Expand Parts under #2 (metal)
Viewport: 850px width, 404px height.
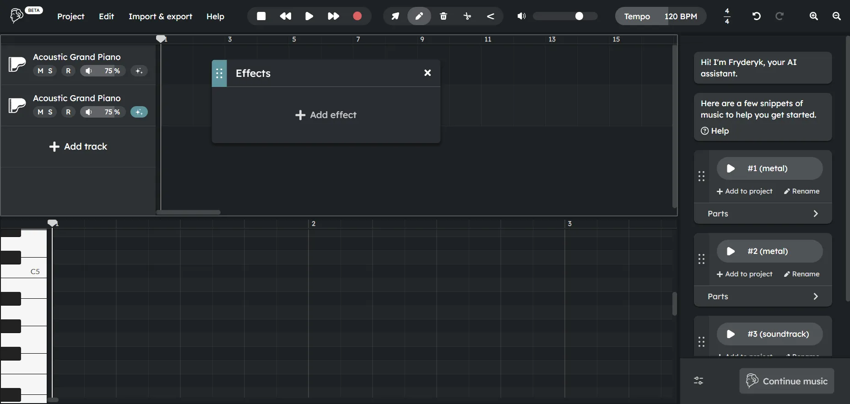click(763, 296)
